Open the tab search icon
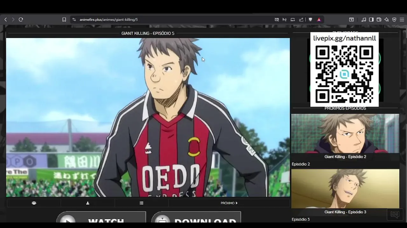The height and width of the screenshot is (228, 407). (x=351, y=20)
